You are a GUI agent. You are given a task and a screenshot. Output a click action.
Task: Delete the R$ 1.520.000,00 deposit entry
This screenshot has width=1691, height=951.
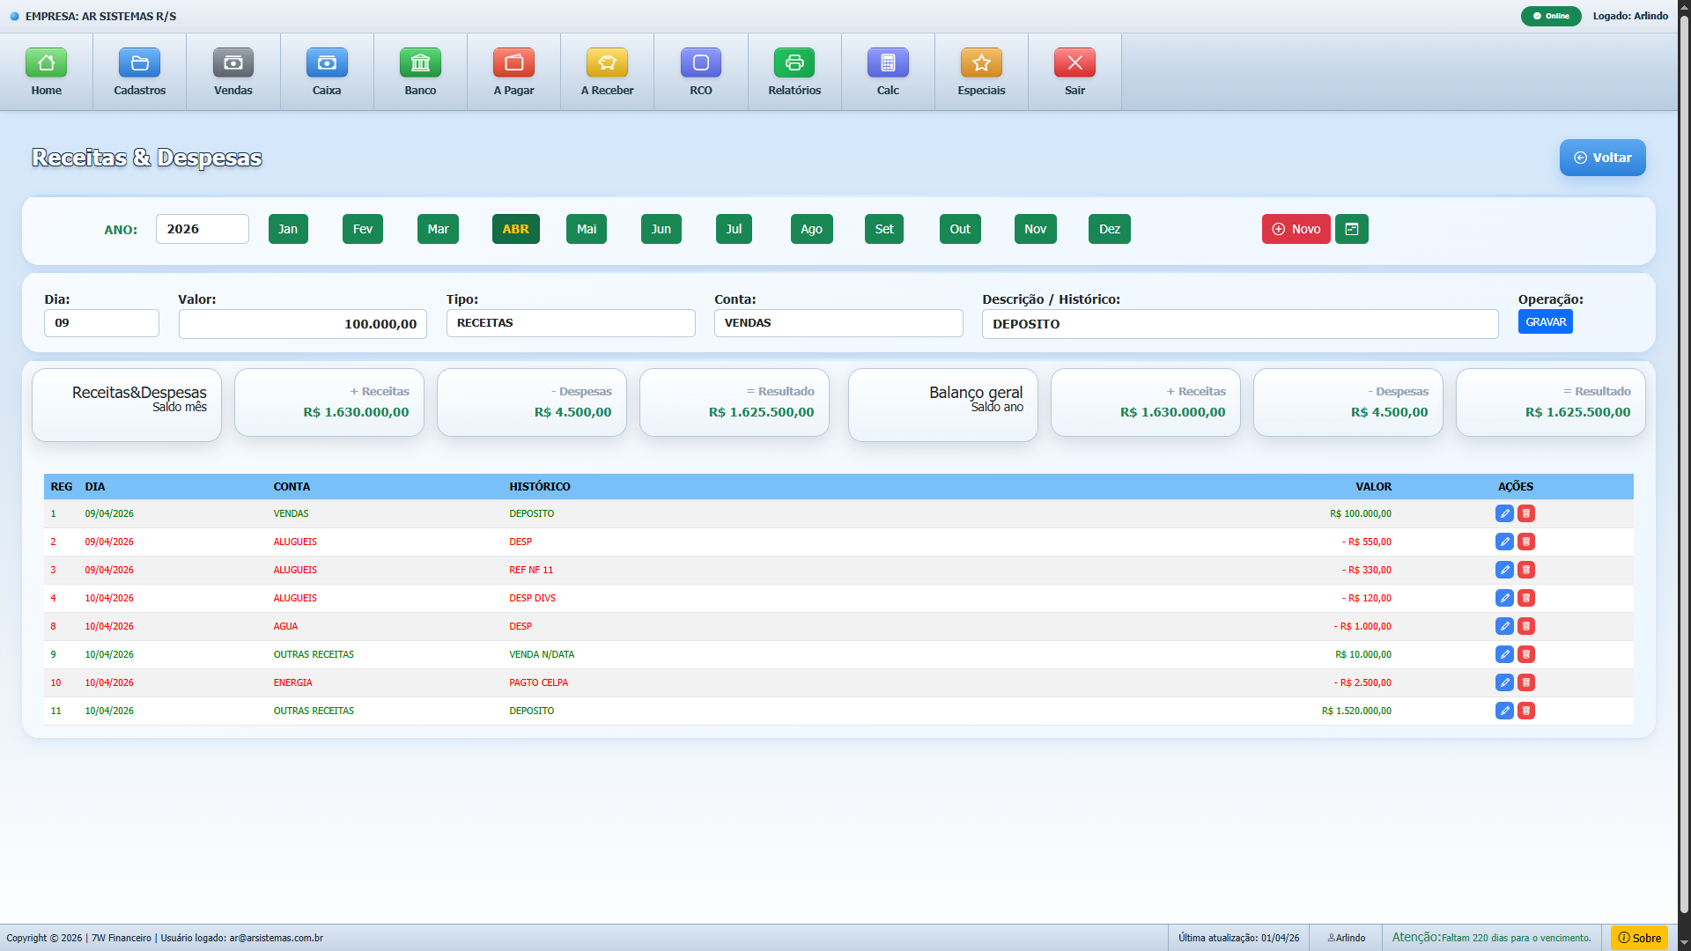click(1526, 711)
